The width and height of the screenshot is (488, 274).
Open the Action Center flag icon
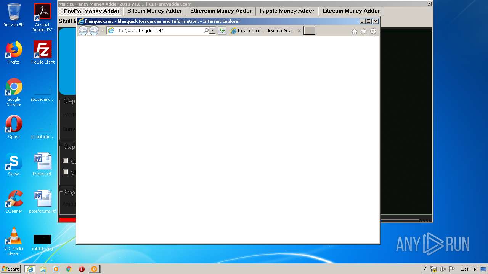coord(452,269)
